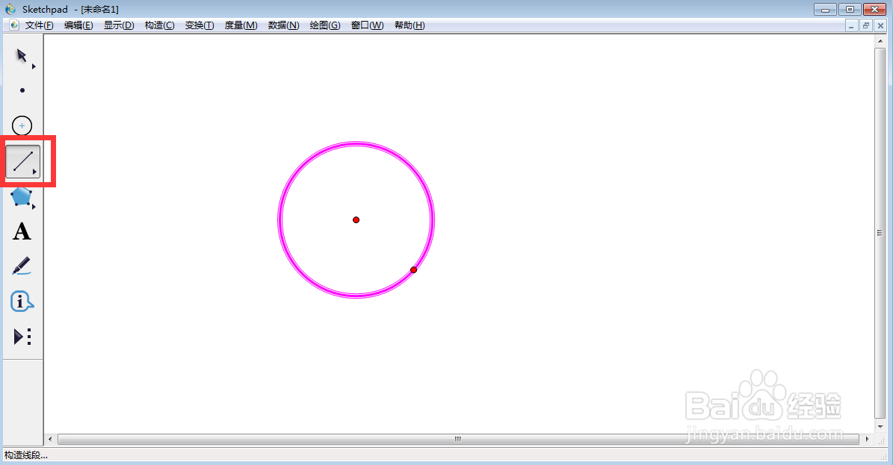The image size is (893, 465).
Task: Select the Marker pen tool
Action: click(x=22, y=266)
